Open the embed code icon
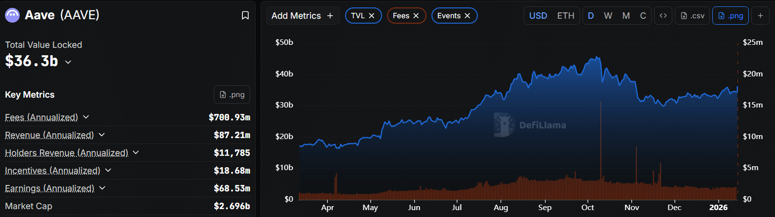Image resolution: width=775 pixels, height=217 pixels. [x=663, y=16]
